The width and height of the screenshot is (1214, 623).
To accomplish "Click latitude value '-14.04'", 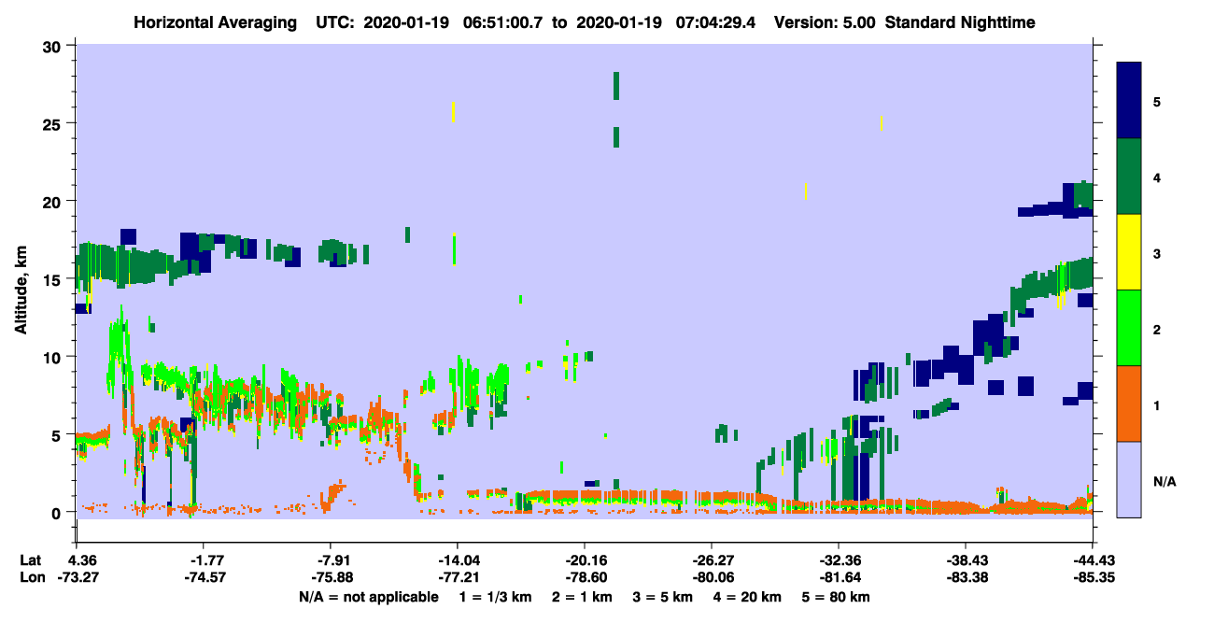I will pyautogui.click(x=457, y=560).
